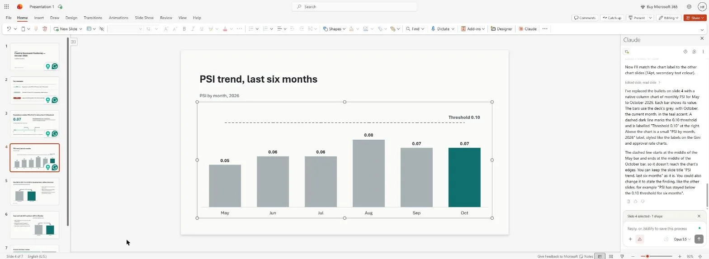This screenshot has height=259, width=709.
Task: Click the zoom slider handle
Action: (x=648, y=256)
